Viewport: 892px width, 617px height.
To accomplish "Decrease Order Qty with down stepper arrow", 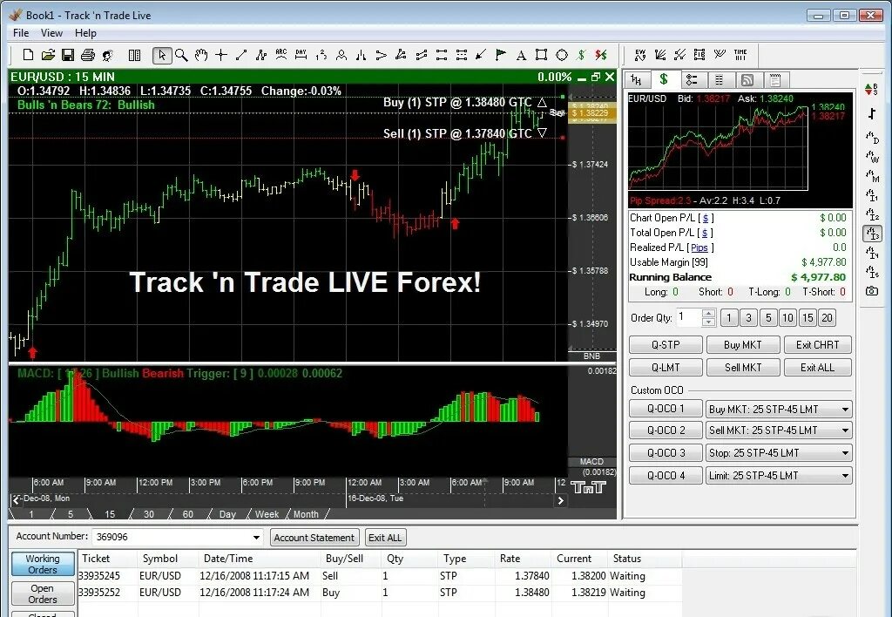I will point(708,322).
